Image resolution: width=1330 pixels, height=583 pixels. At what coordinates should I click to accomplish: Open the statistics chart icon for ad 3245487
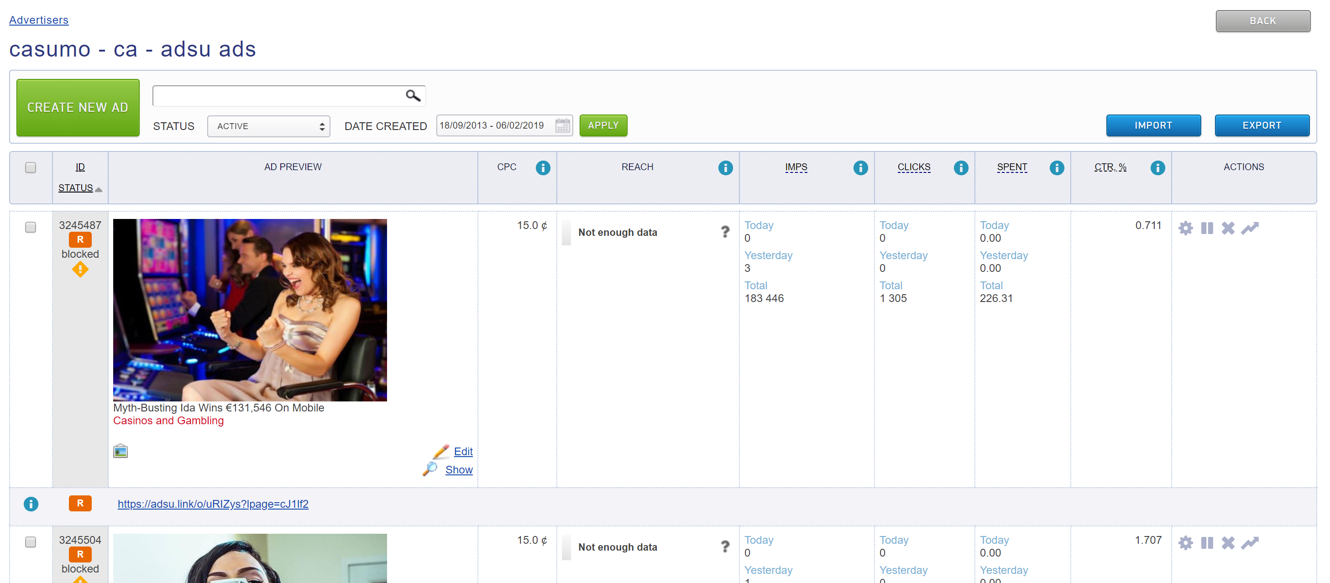point(1250,228)
